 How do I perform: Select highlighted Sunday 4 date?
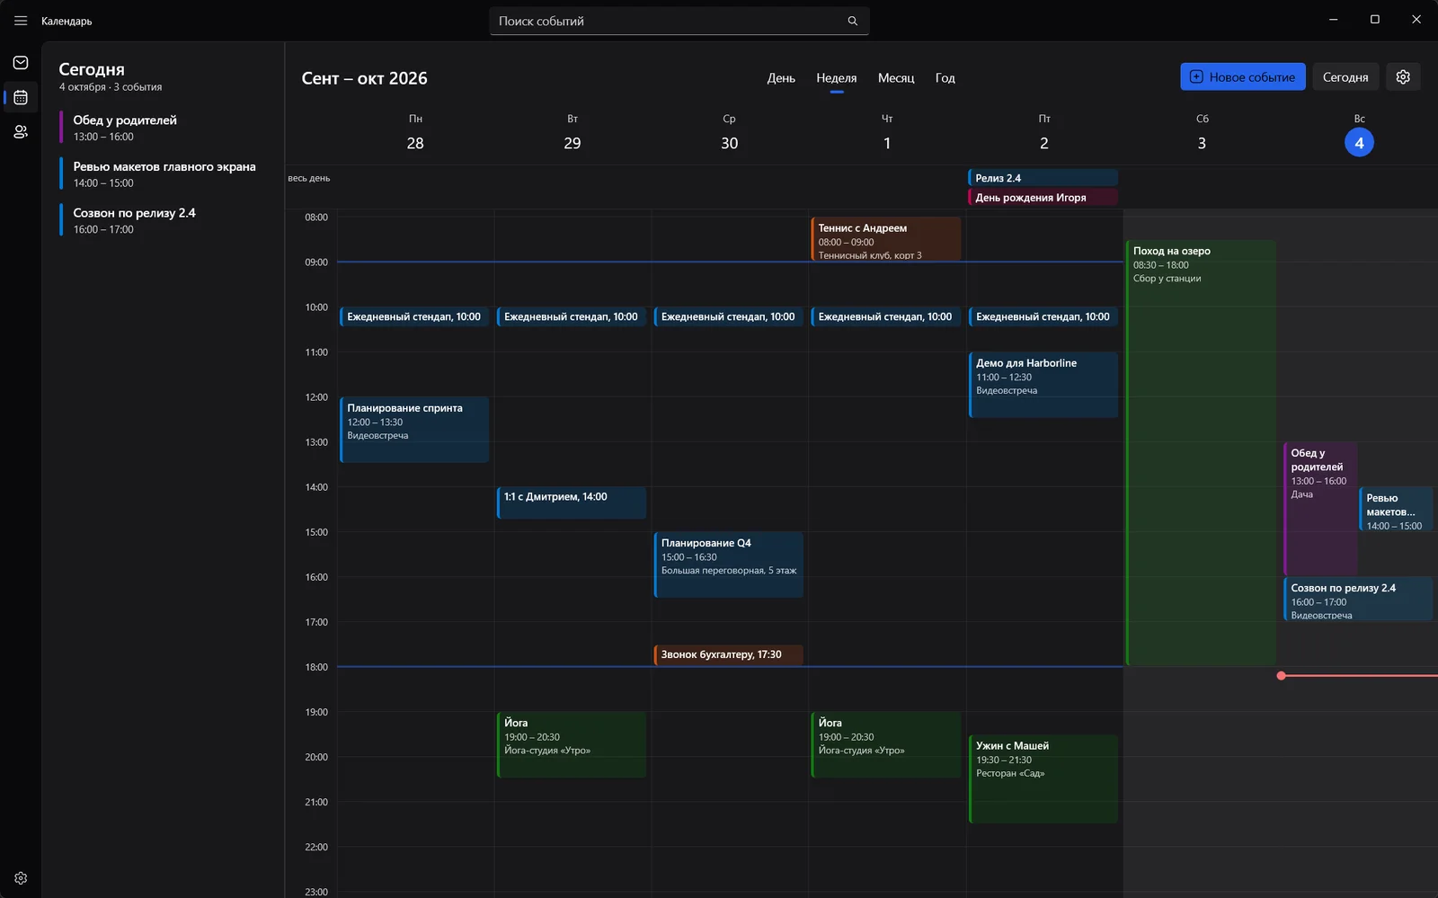pyautogui.click(x=1359, y=143)
